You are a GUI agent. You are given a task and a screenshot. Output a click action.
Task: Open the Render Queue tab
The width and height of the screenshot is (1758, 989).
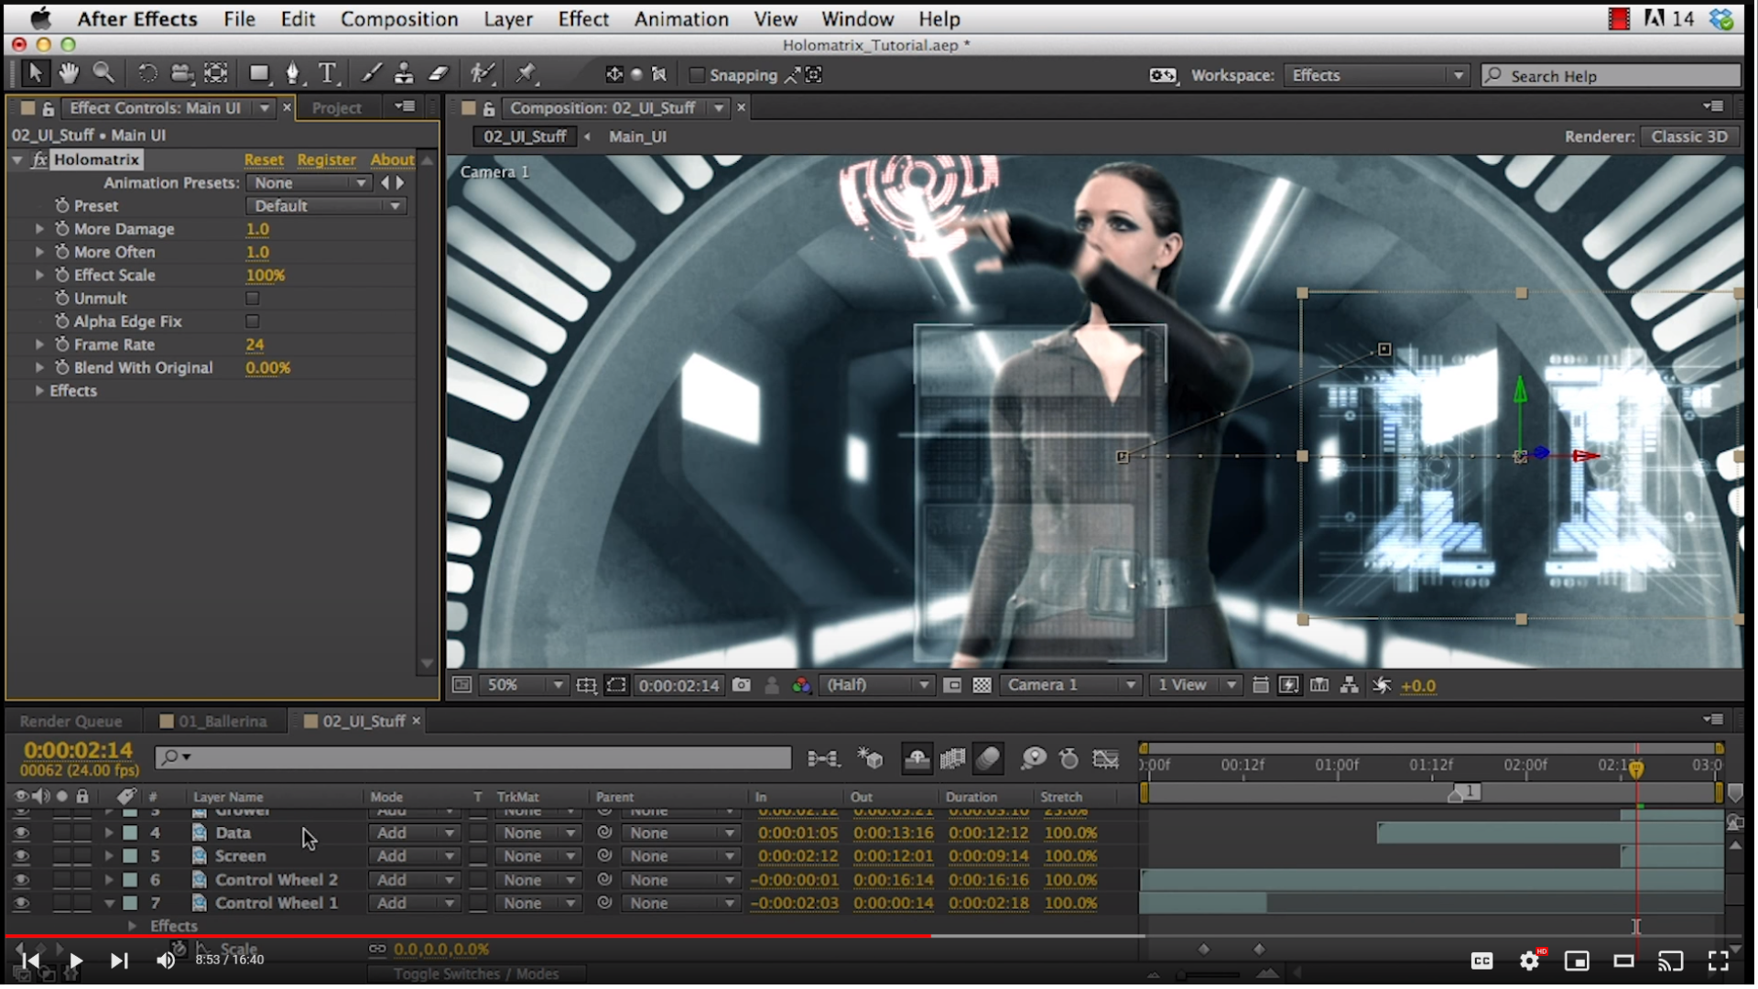tap(71, 722)
